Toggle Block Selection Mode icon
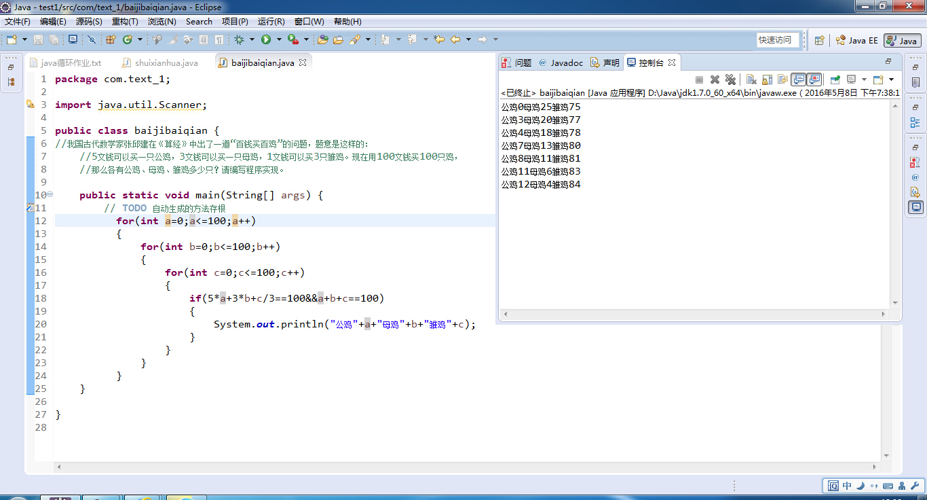 click(x=204, y=39)
